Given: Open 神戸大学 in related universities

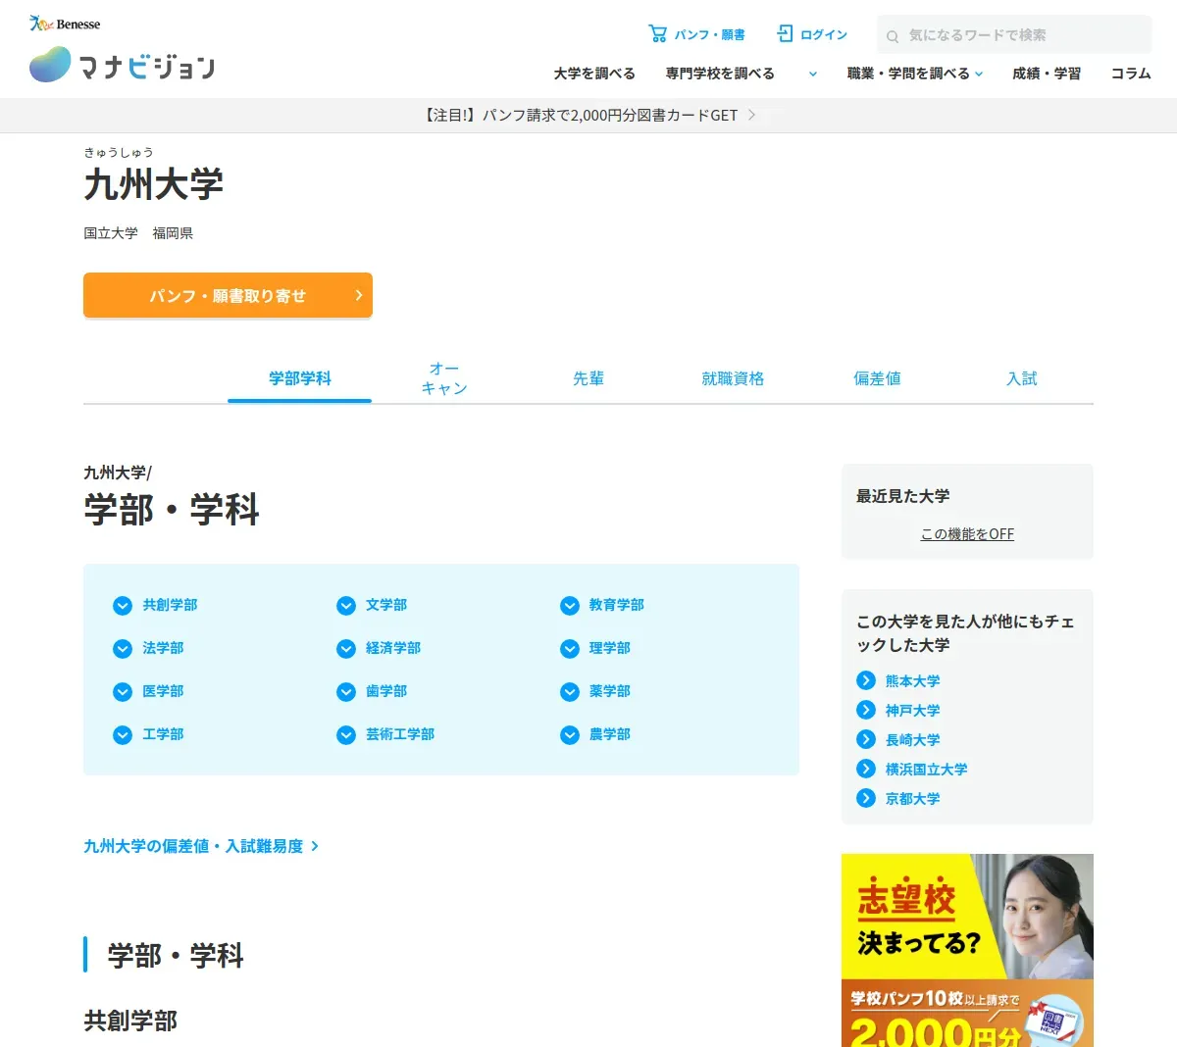Looking at the screenshot, I should [912, 710].
